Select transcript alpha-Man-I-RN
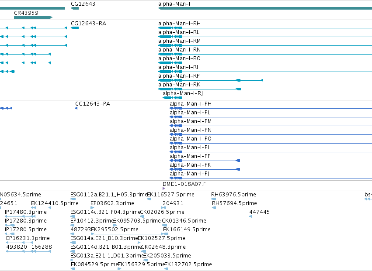This screenshot has height=271, width=372. (179, 50)
